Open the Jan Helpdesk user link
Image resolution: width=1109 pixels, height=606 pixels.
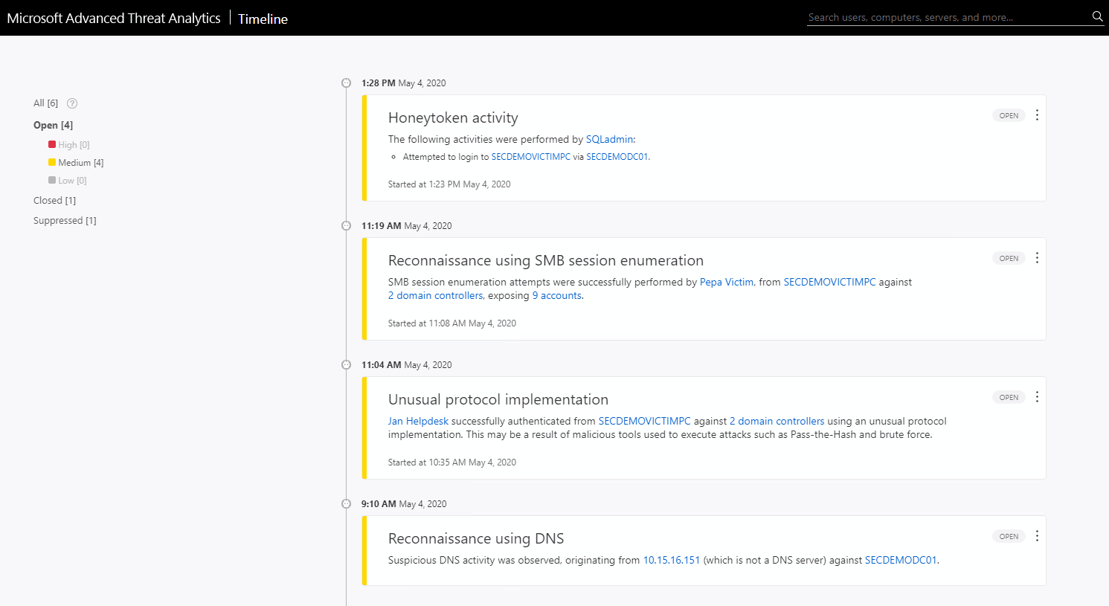(418, 421)
